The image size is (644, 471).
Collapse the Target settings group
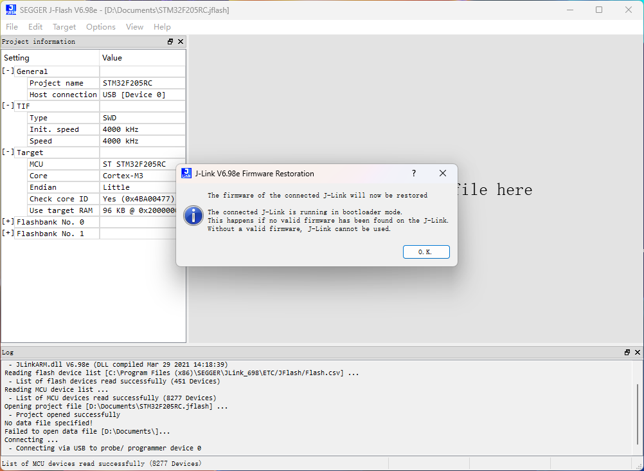click(x=8, y=152)
